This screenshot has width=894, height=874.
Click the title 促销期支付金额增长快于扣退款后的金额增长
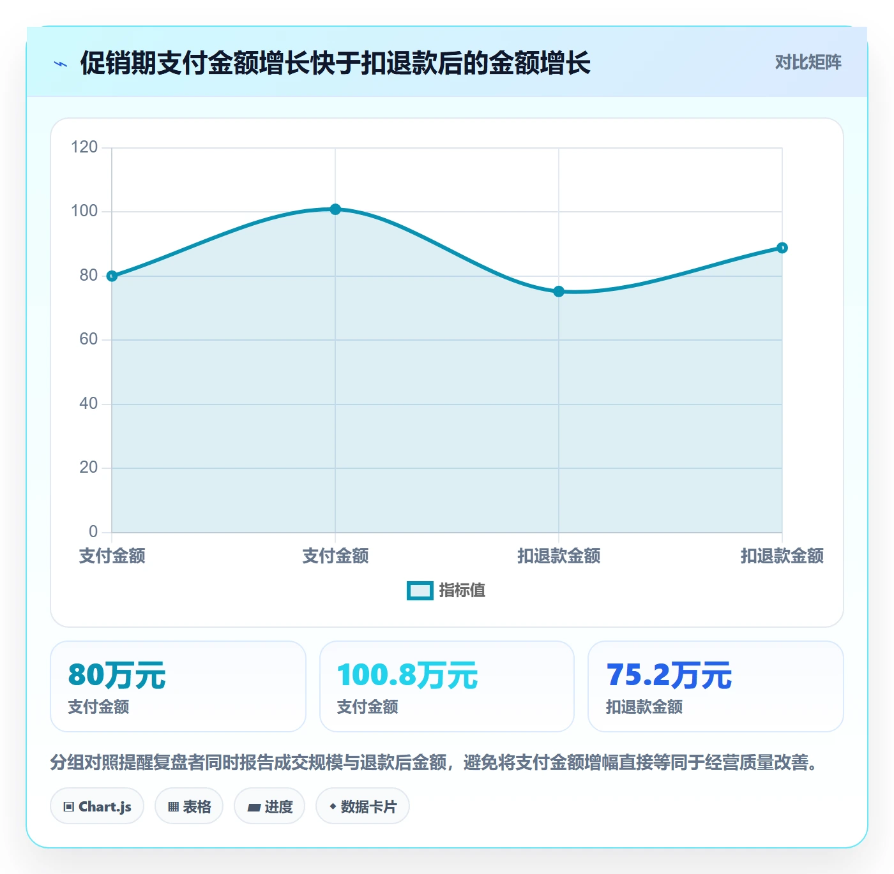click(335, 63)
